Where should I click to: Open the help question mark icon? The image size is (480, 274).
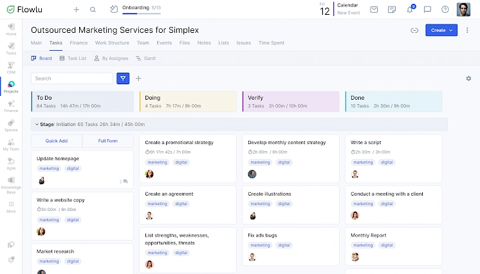445,10
